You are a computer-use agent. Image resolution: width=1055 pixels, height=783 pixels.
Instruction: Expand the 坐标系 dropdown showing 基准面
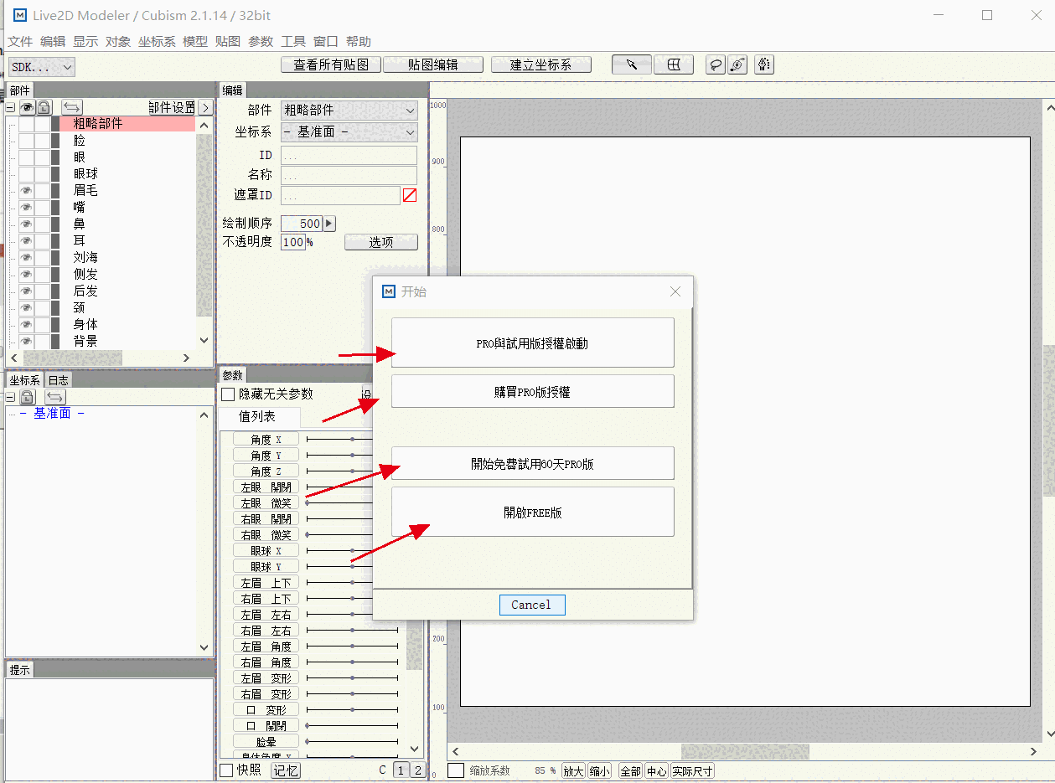(x=349, y=132)
